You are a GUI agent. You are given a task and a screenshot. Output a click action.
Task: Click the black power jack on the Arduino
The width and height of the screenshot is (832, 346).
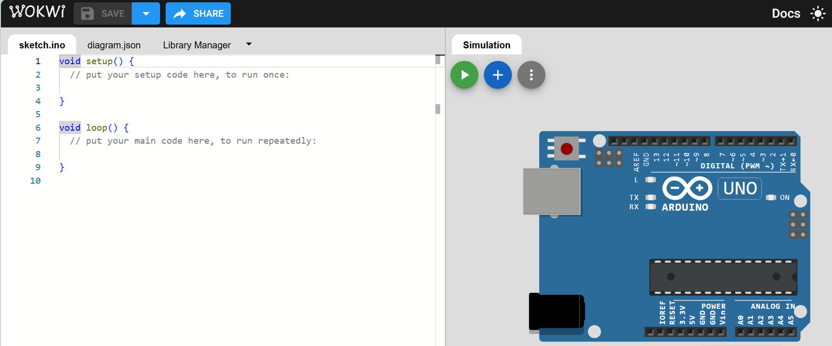557,311
